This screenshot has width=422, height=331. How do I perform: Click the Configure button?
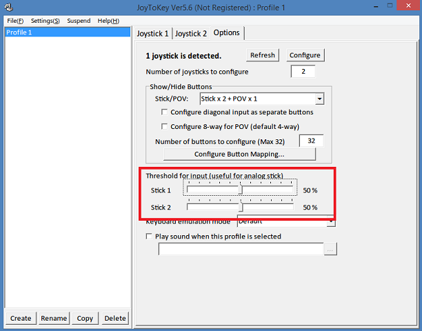point(305,55)
